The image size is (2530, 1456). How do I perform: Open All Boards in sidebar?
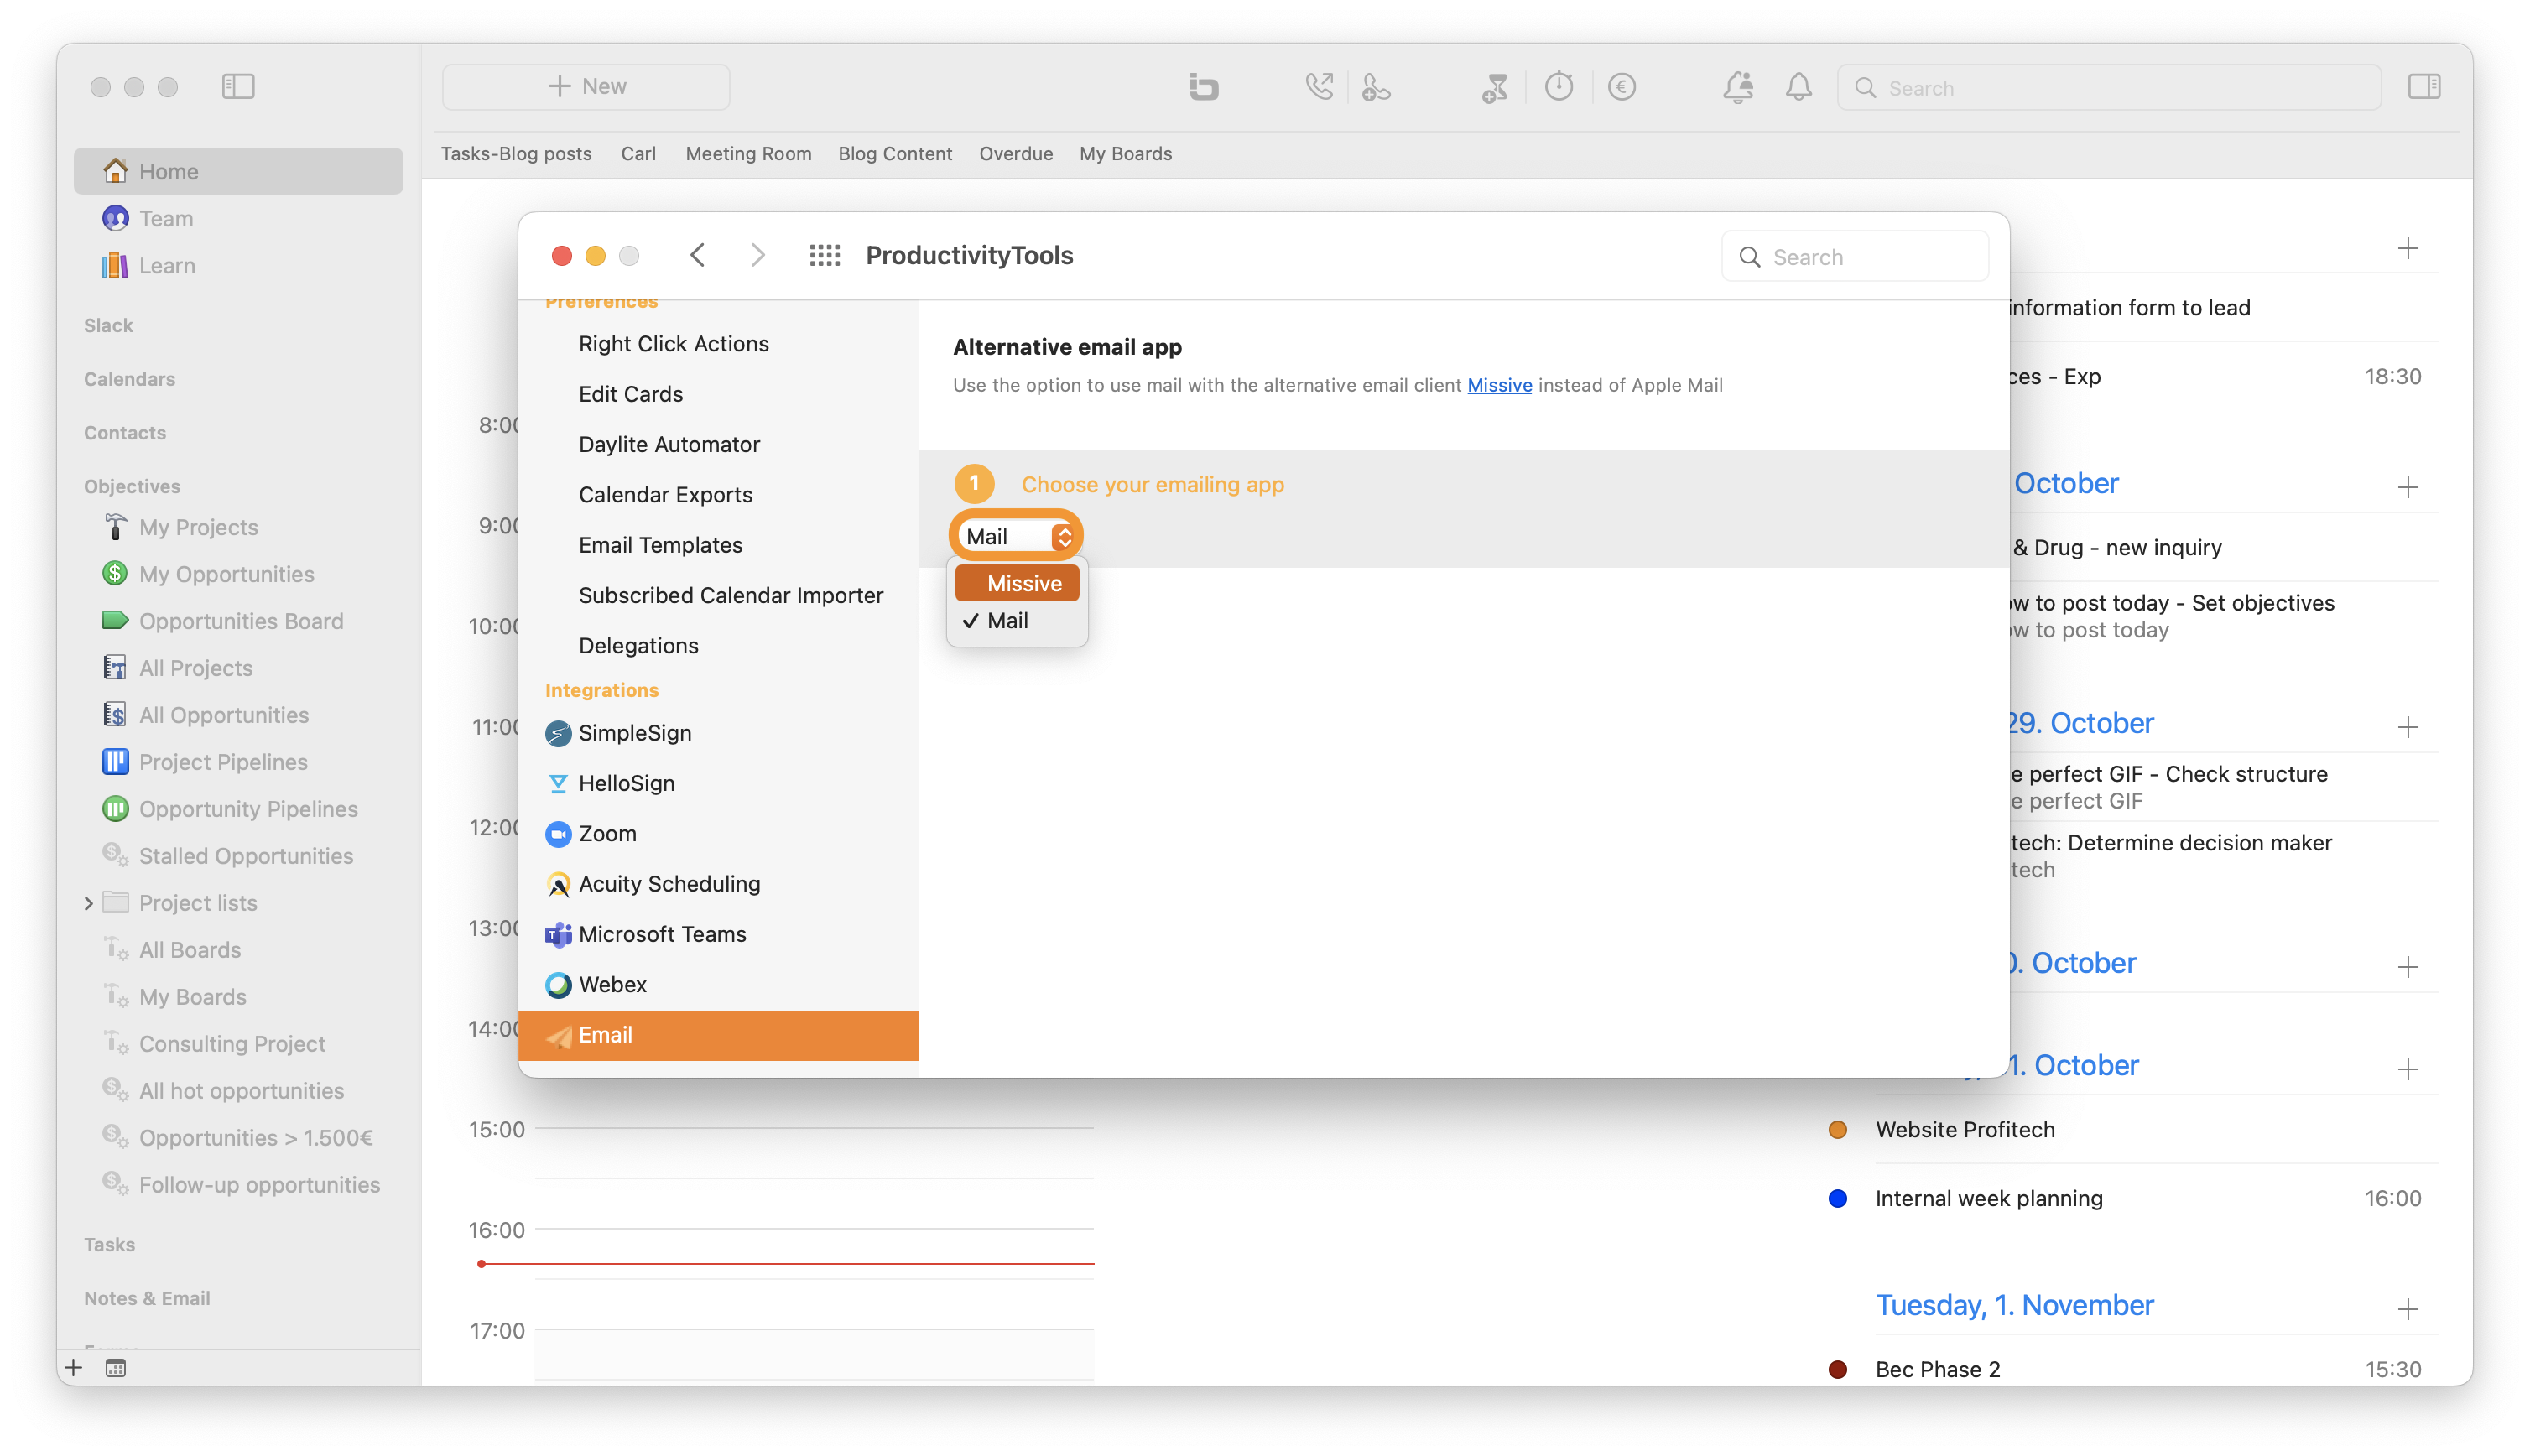point(238,950)
